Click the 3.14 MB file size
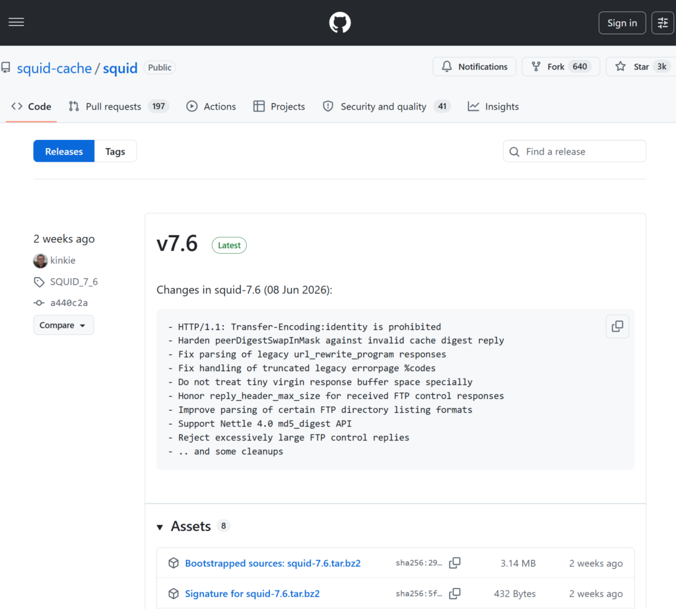Screen dimensions: 676x609 (x=518, y=563)
